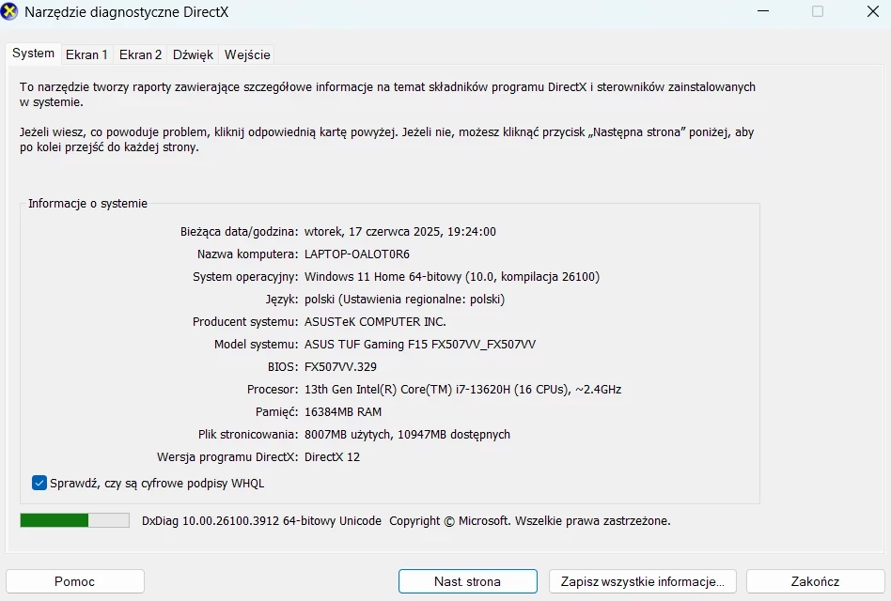Click the Model systemu label
The height and width of the screenshot is (601, 891).
click(x=257, y=345)
